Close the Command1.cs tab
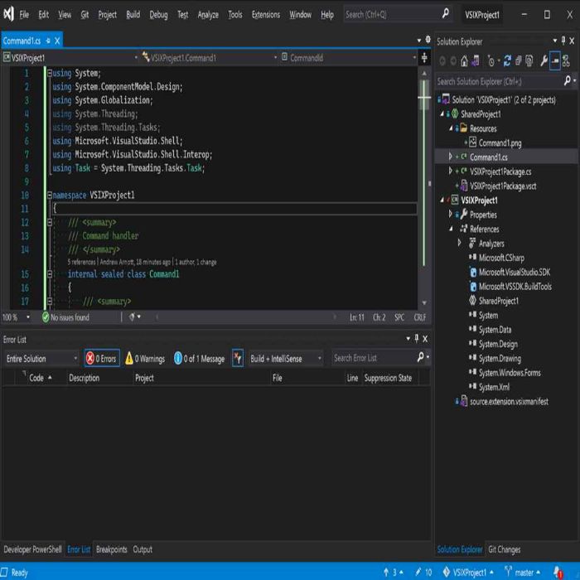Screen dimensions: 580x580 57,41
